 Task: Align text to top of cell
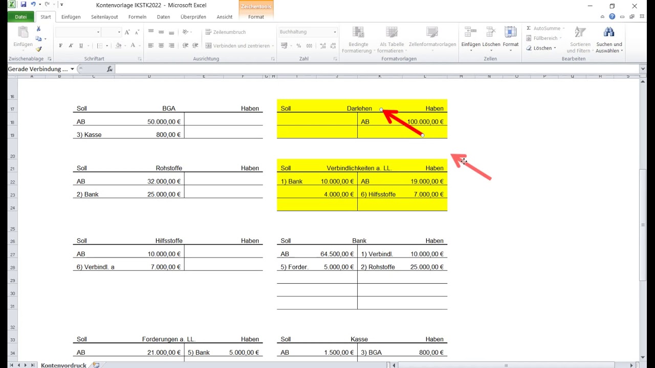pos(151,32)
